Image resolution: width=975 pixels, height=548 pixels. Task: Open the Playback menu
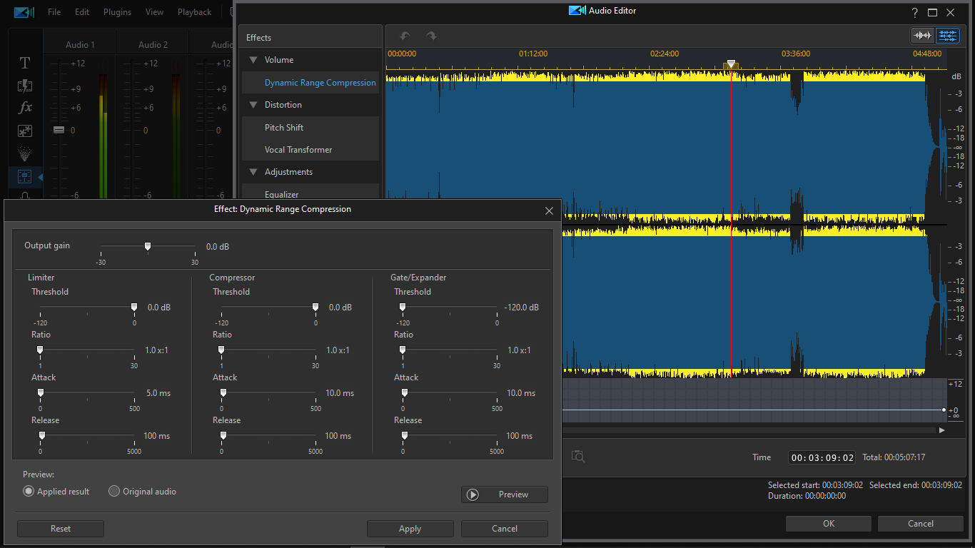194,12
